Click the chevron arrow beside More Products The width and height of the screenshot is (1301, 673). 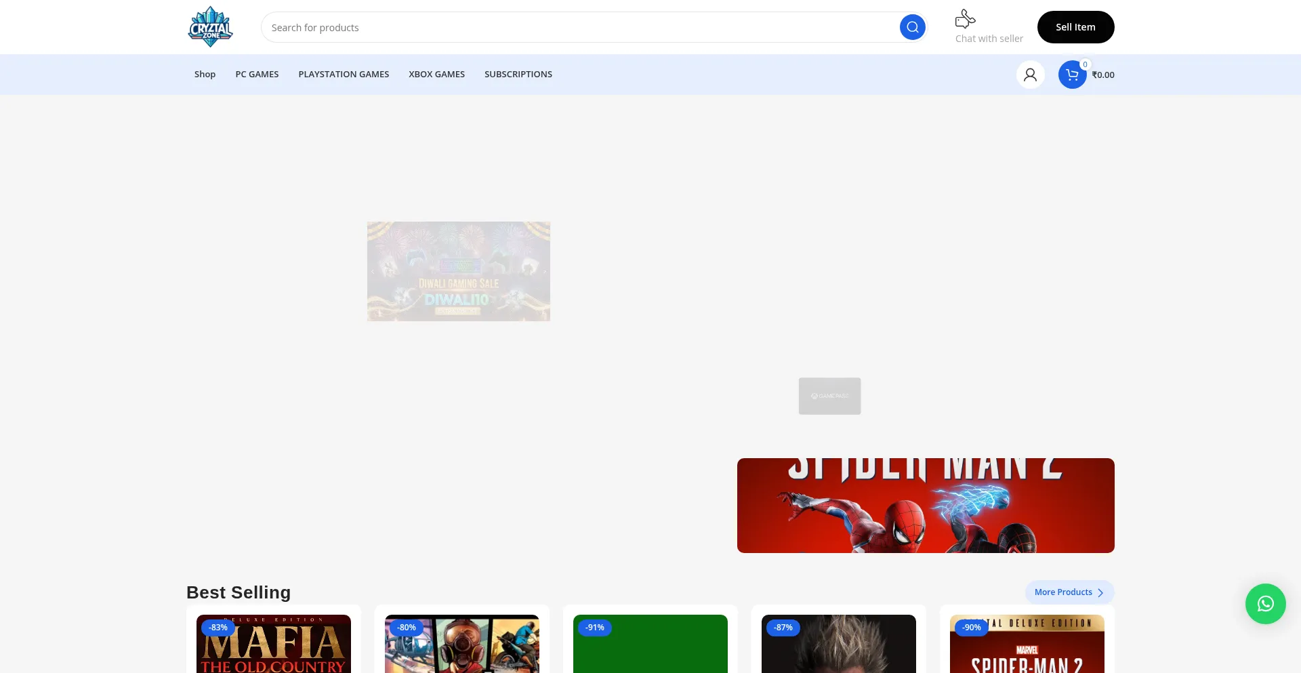[x=1100, y=592]
